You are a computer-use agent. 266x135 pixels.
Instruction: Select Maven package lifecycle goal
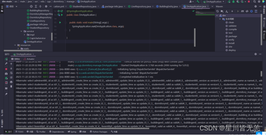(231, 36)
